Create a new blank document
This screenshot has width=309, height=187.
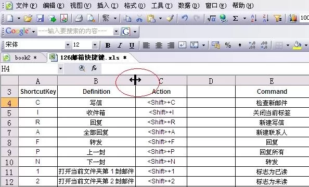[10, 19]
